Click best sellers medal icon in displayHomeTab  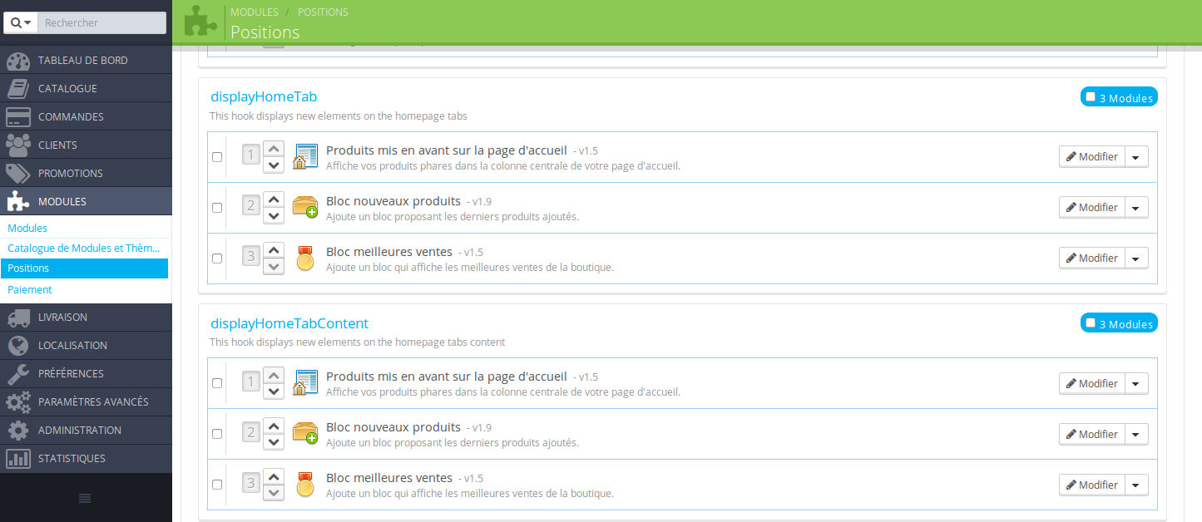[x=305, y=258]
